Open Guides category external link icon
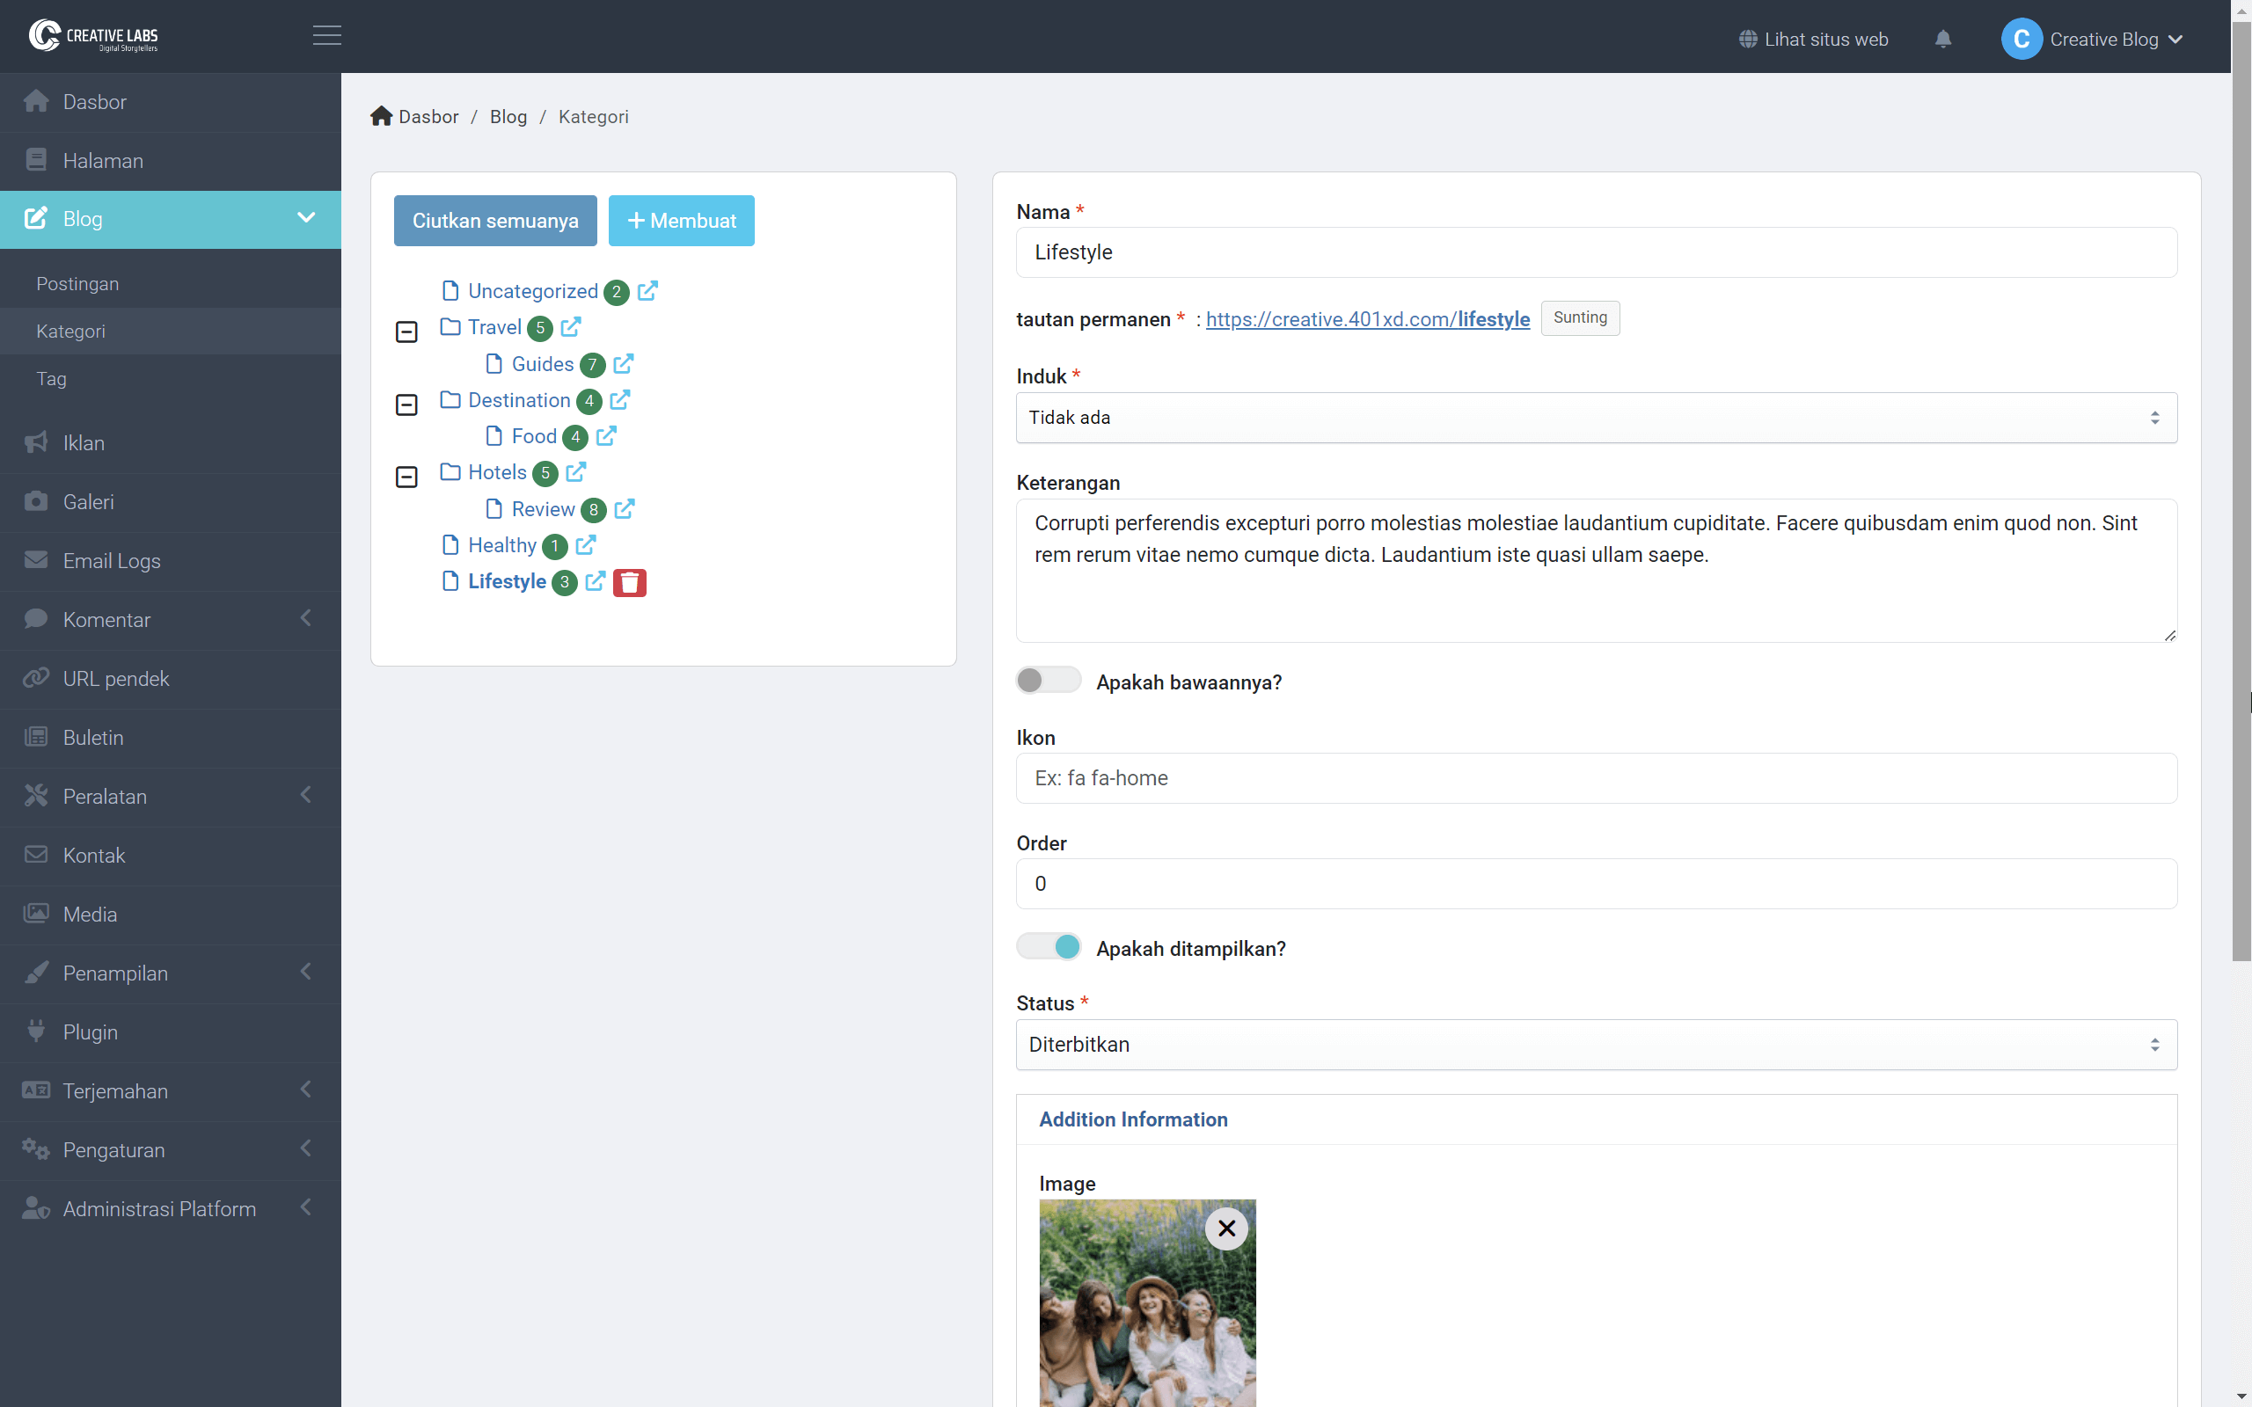The height and width of the screenshot is (1407, 2252). point(624,364)
